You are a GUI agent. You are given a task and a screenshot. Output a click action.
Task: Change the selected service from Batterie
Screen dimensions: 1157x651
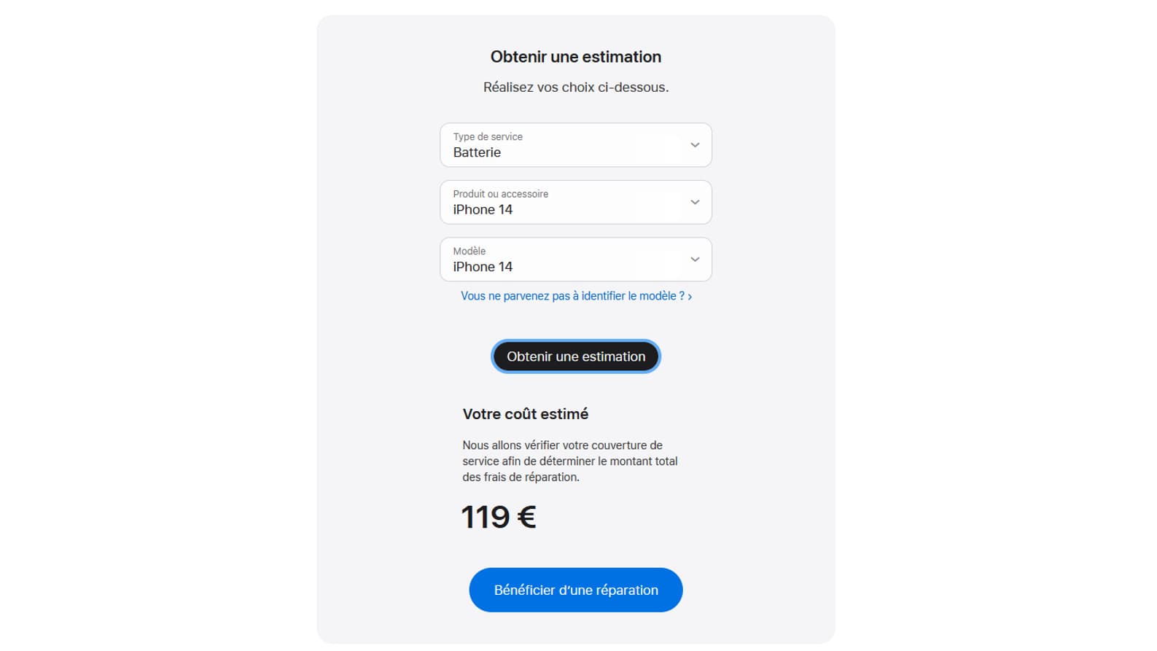coord(576,145)
